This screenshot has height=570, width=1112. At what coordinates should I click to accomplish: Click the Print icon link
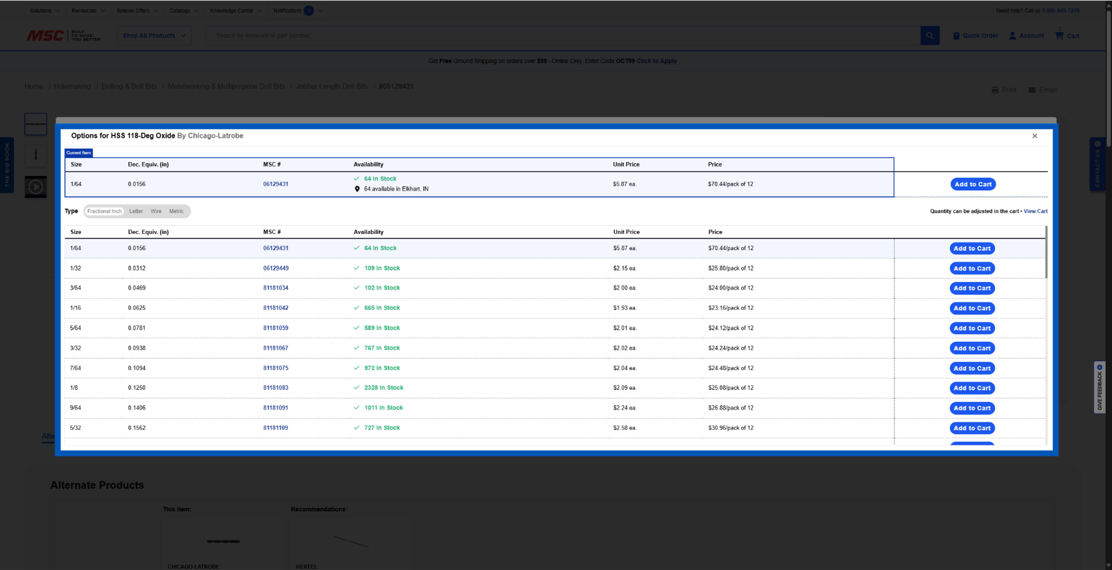click(x=1004, y=90)
